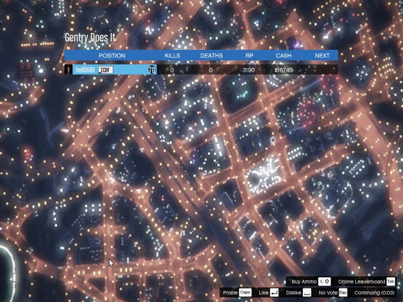Viewport: 403px width, 302px height.
Task: Click the spacebar key icon next to Dislike
Action: pyautogui.click(x=307, y=292)
